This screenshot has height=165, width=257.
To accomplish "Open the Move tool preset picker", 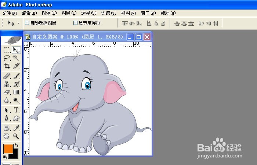I will [18, 23].
